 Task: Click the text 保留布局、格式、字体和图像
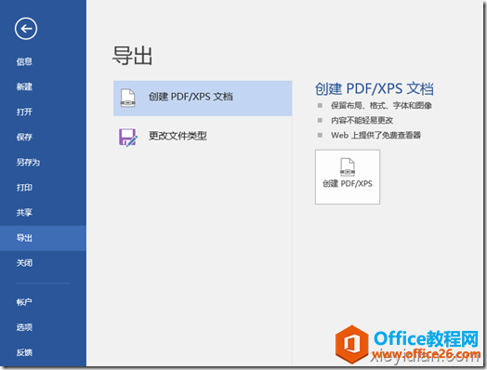tap(381, 106)
